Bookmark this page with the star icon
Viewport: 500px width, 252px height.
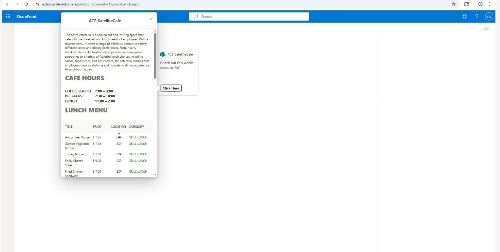454,4
